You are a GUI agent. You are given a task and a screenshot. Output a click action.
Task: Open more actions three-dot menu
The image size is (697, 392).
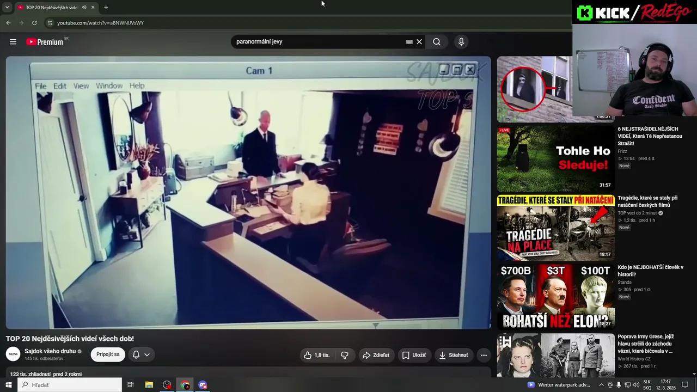coord(484,355)
